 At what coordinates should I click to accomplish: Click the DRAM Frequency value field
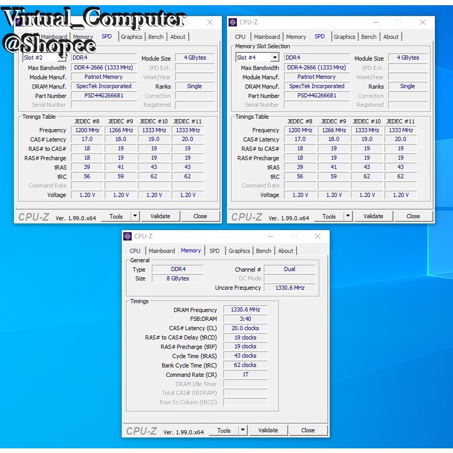pos(245,309)
